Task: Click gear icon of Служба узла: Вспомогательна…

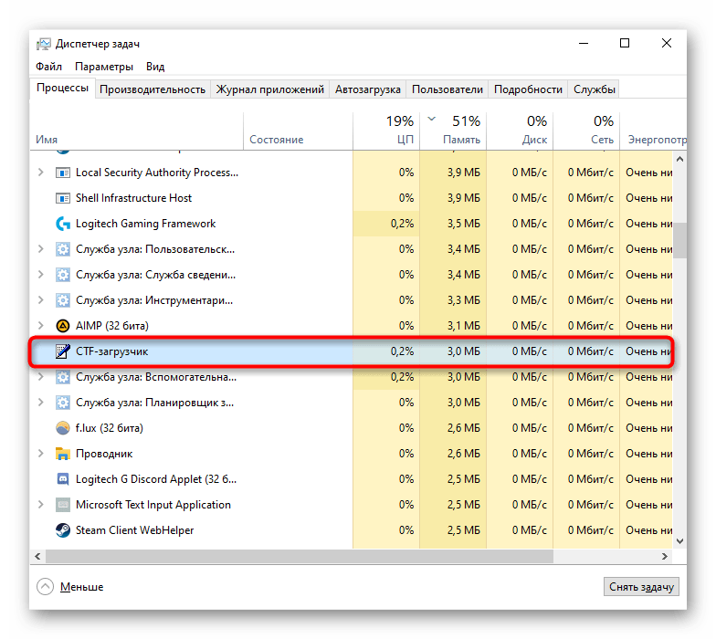Action: [x=62, y=377]
